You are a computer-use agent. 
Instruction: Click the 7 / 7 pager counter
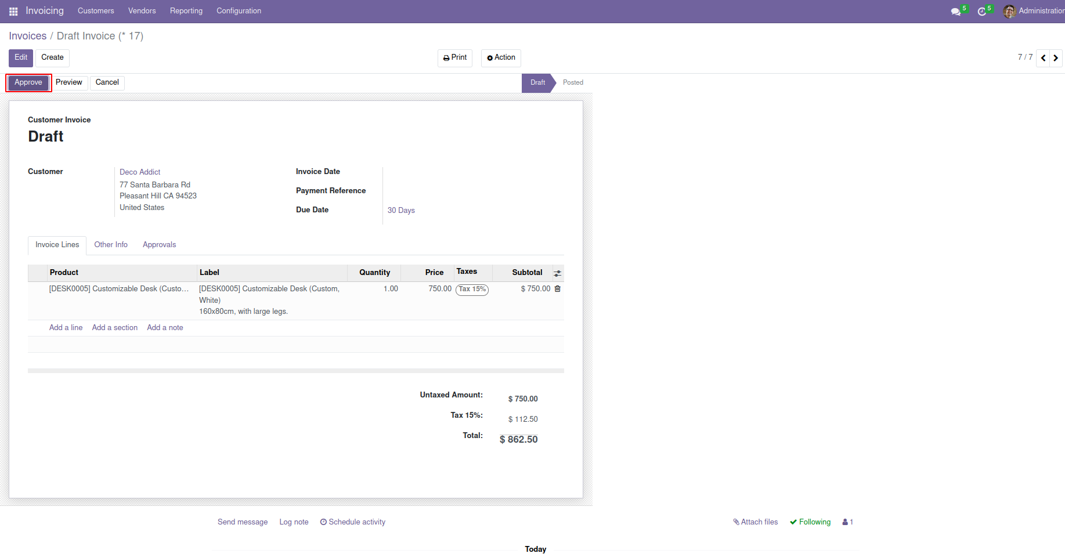(1025, 57)
